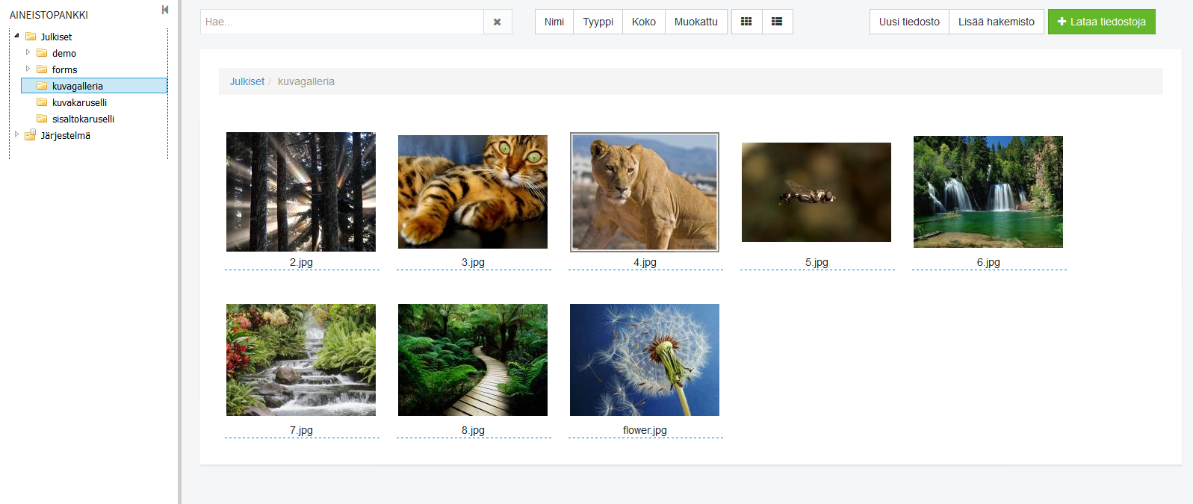This screenshot has height=504, width=1193.
Task: Click the sisaltokaruselli folder icon
Action: coord(43,119)
